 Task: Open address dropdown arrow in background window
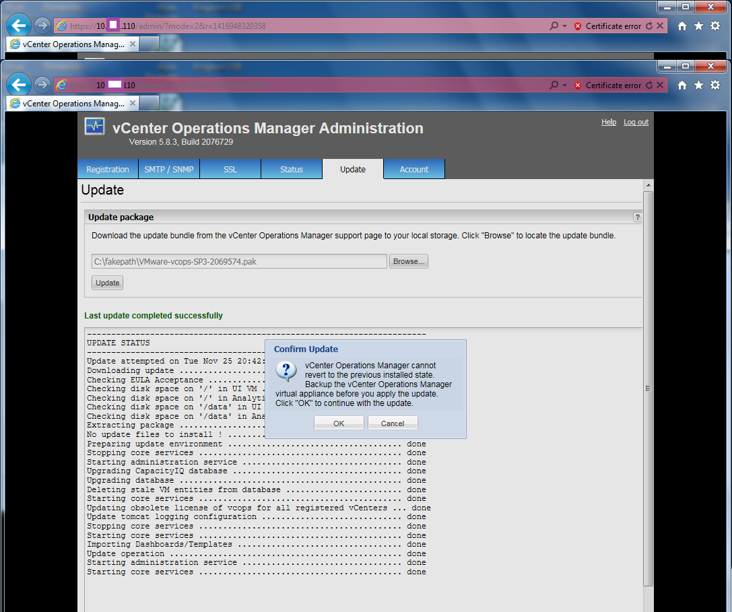[564, 26]
